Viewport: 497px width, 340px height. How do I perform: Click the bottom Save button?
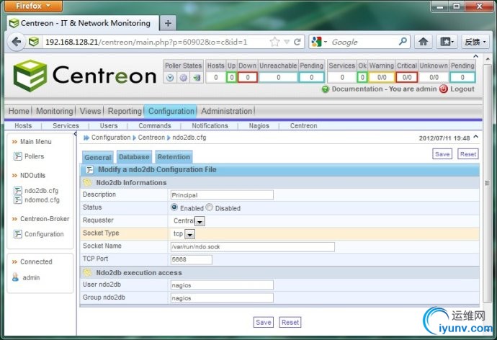point(264,322)
